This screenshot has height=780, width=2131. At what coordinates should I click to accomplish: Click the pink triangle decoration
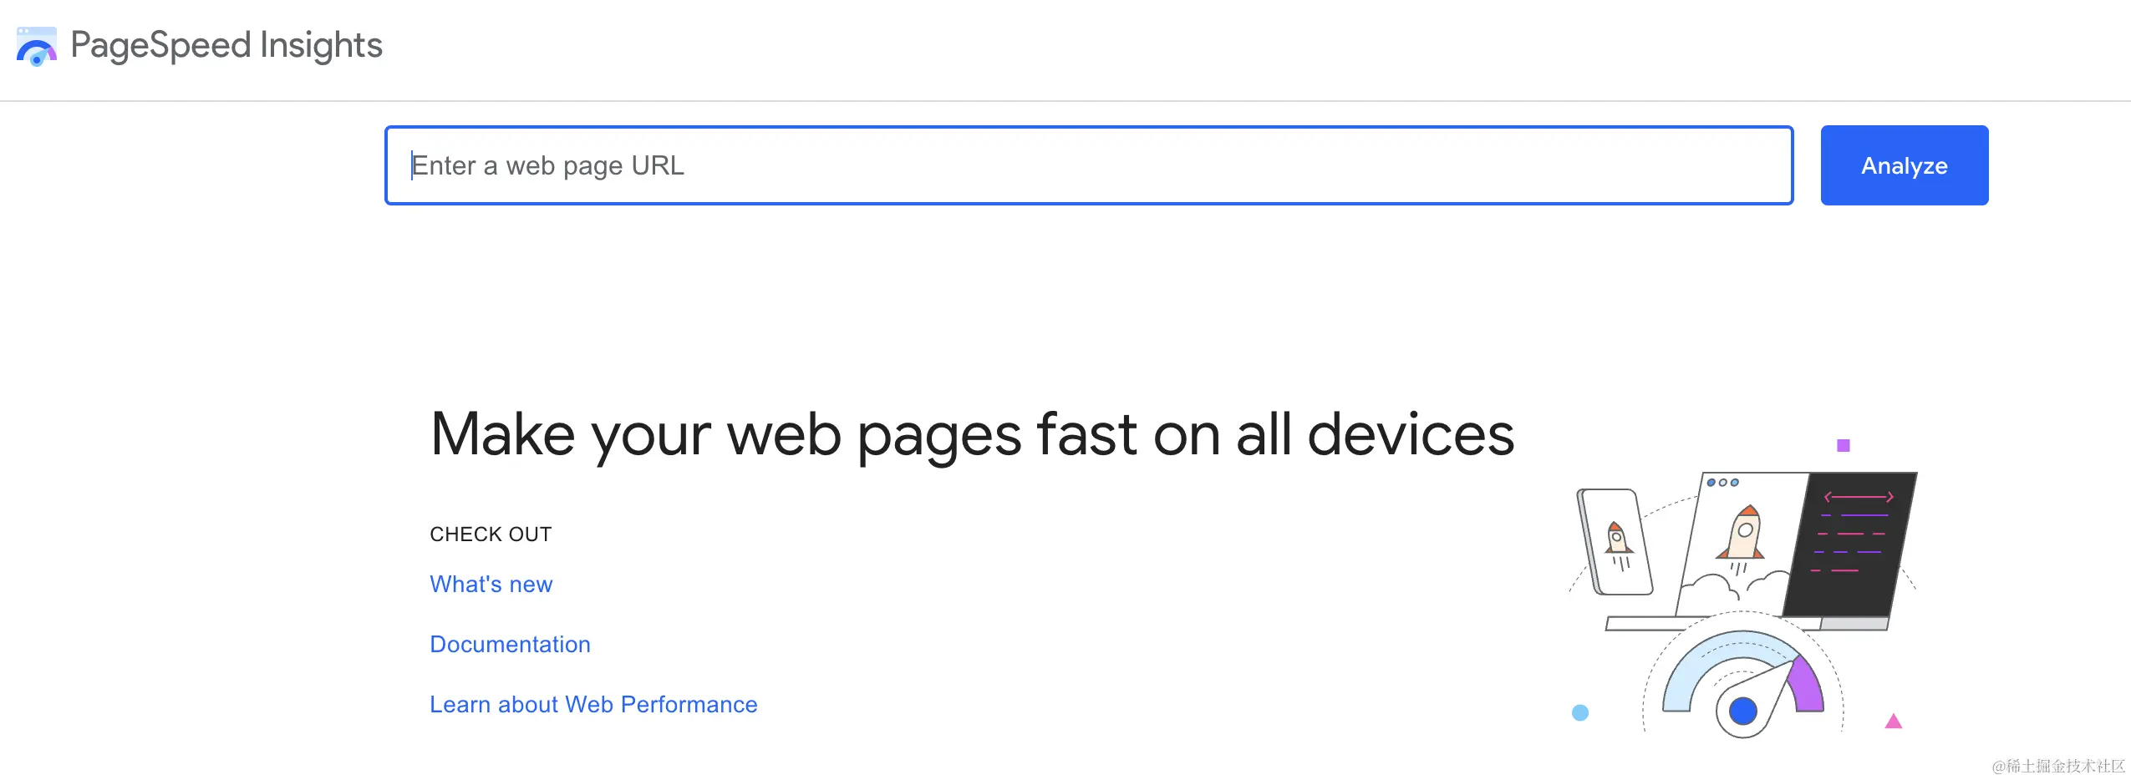click(1893, 721)
